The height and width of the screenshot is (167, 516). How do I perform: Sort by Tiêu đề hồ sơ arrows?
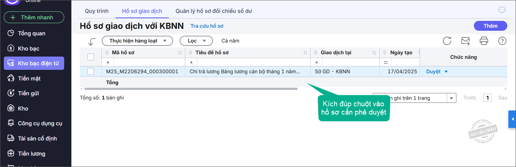pyautogui.click(x=305, y=53)
